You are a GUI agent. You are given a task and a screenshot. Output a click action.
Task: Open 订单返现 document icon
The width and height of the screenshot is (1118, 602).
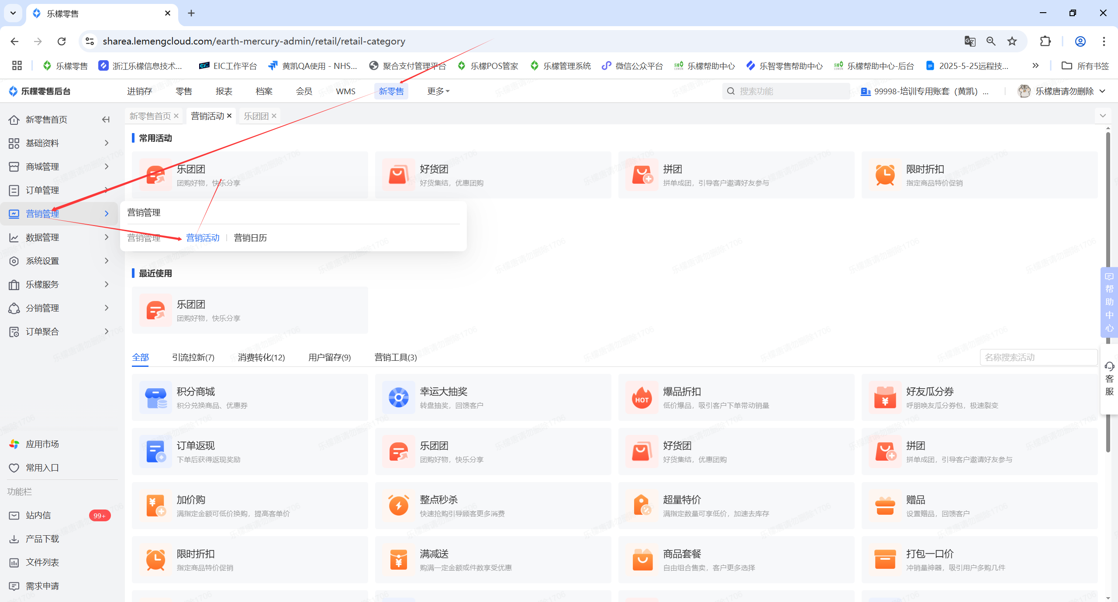click(155, 451)
